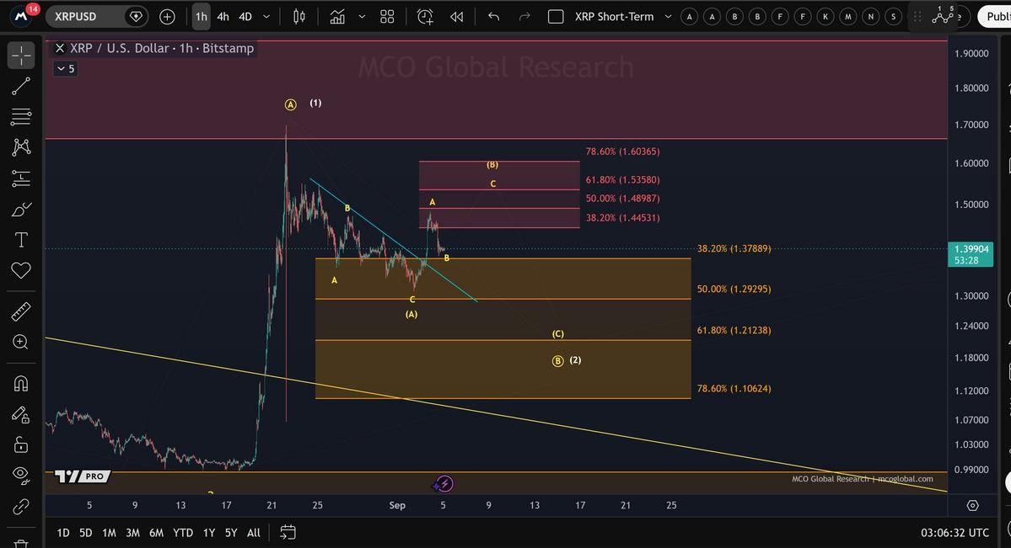
Task: Set the chart range to 1Y
Action: click(x=209, y=533)
